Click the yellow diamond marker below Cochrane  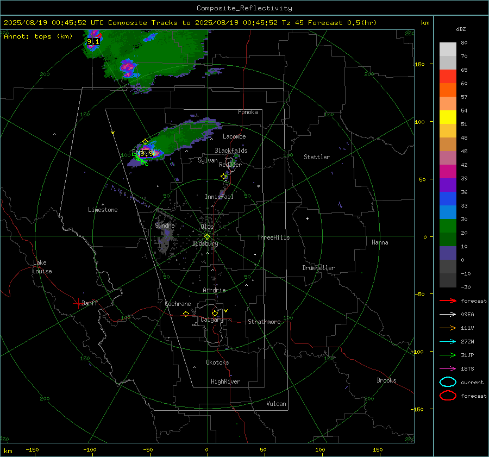coord(186,314)
